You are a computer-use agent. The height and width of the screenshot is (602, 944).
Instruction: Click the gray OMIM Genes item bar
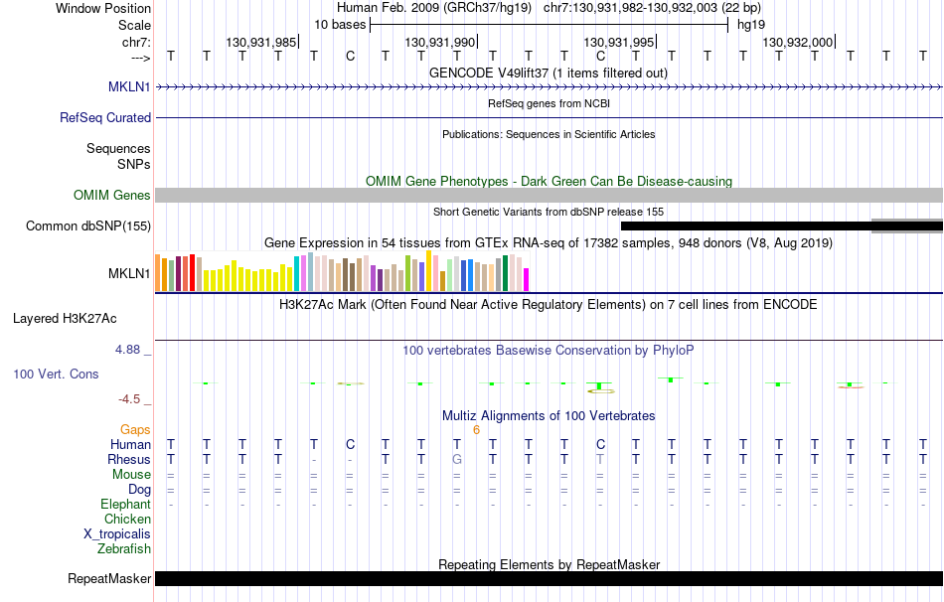tap(549, 195)
